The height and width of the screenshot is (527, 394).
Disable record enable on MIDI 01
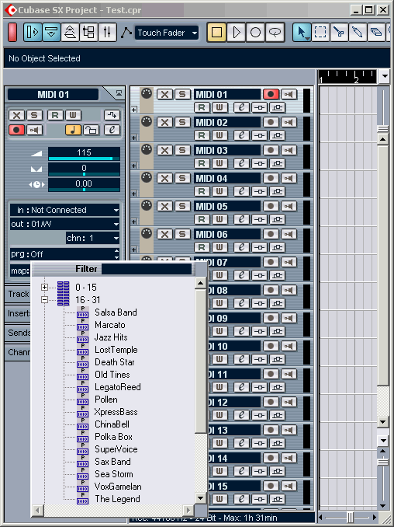[x=271, y=95]
